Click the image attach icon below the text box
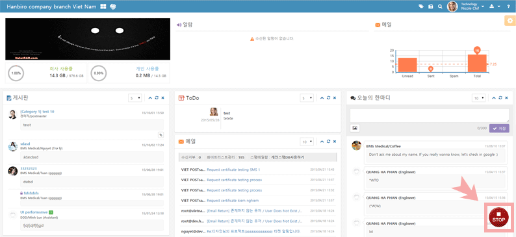Image resolution: width=516 pixels, height=237 pixels. (x=355, y=128)
